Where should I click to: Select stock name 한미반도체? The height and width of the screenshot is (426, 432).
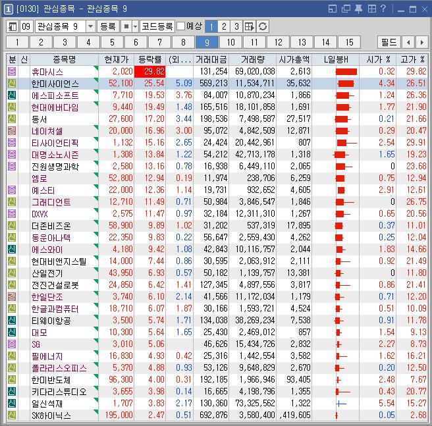51,380
